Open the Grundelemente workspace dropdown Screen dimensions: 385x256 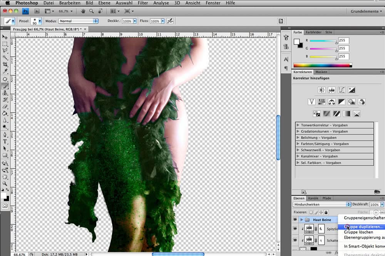(366, 11)
